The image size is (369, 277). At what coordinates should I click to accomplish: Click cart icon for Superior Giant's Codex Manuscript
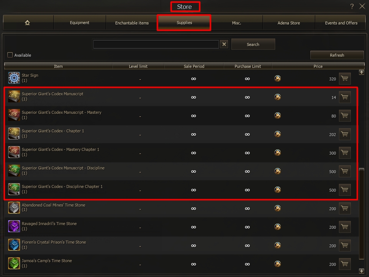coord(345,97)
